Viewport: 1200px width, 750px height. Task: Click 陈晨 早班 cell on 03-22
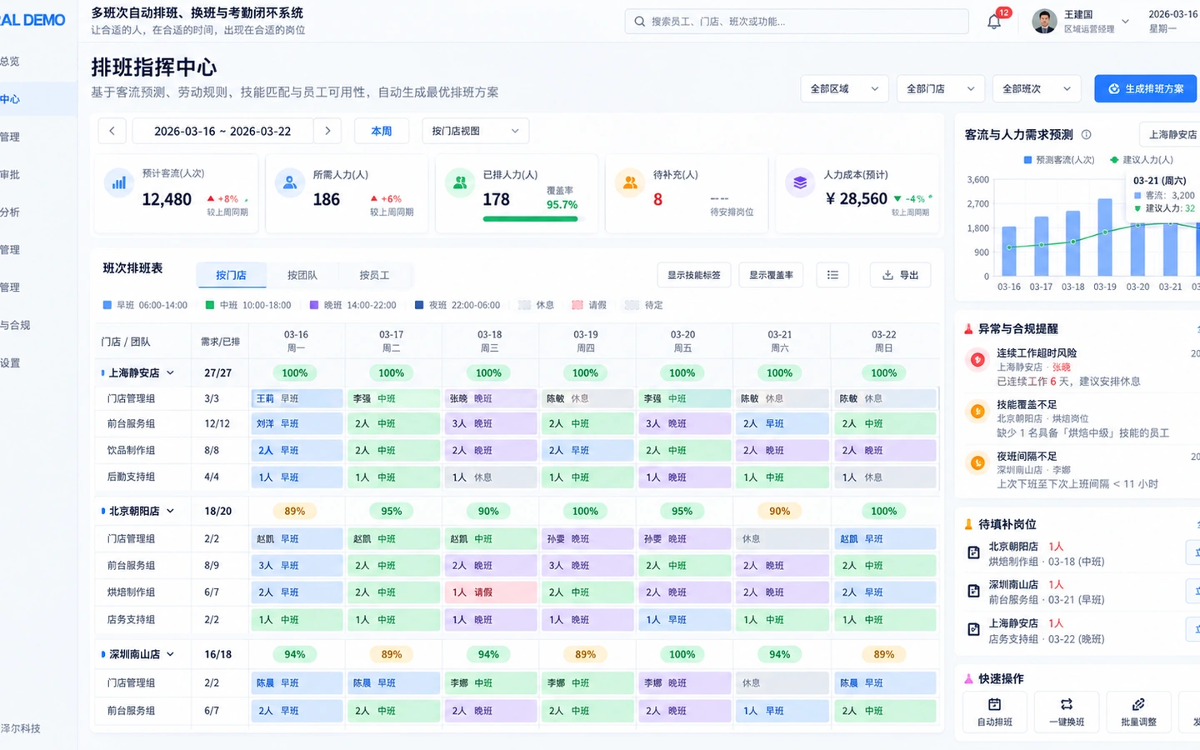coord(885,682)
